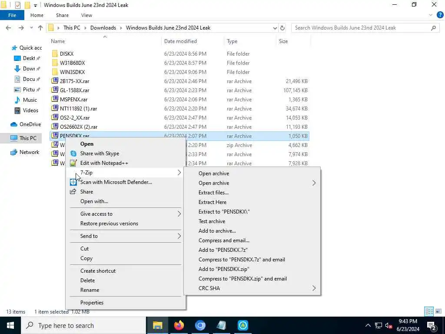Switch to the Share ribbon tab
445x334 pixels.
click(x=62, y=15)
